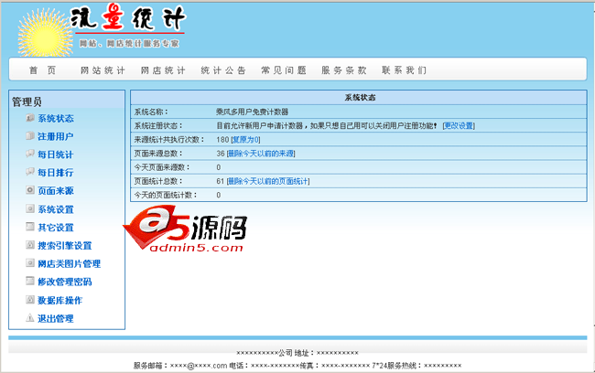595x373 pixels.
Task: Open the 注册用户 sidebar link
Action: (x=56, y=136)
